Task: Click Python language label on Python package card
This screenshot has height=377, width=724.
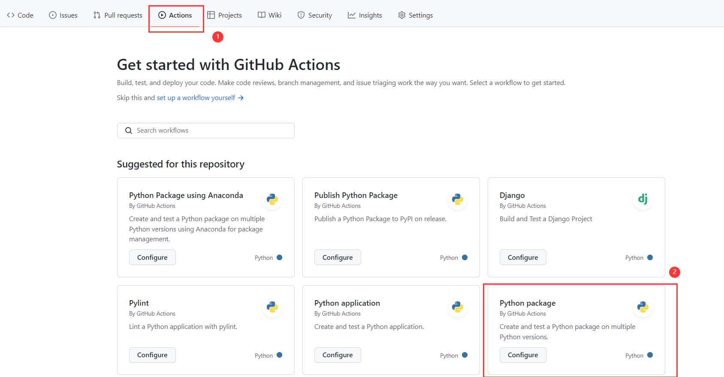Action: click(634, 356)
